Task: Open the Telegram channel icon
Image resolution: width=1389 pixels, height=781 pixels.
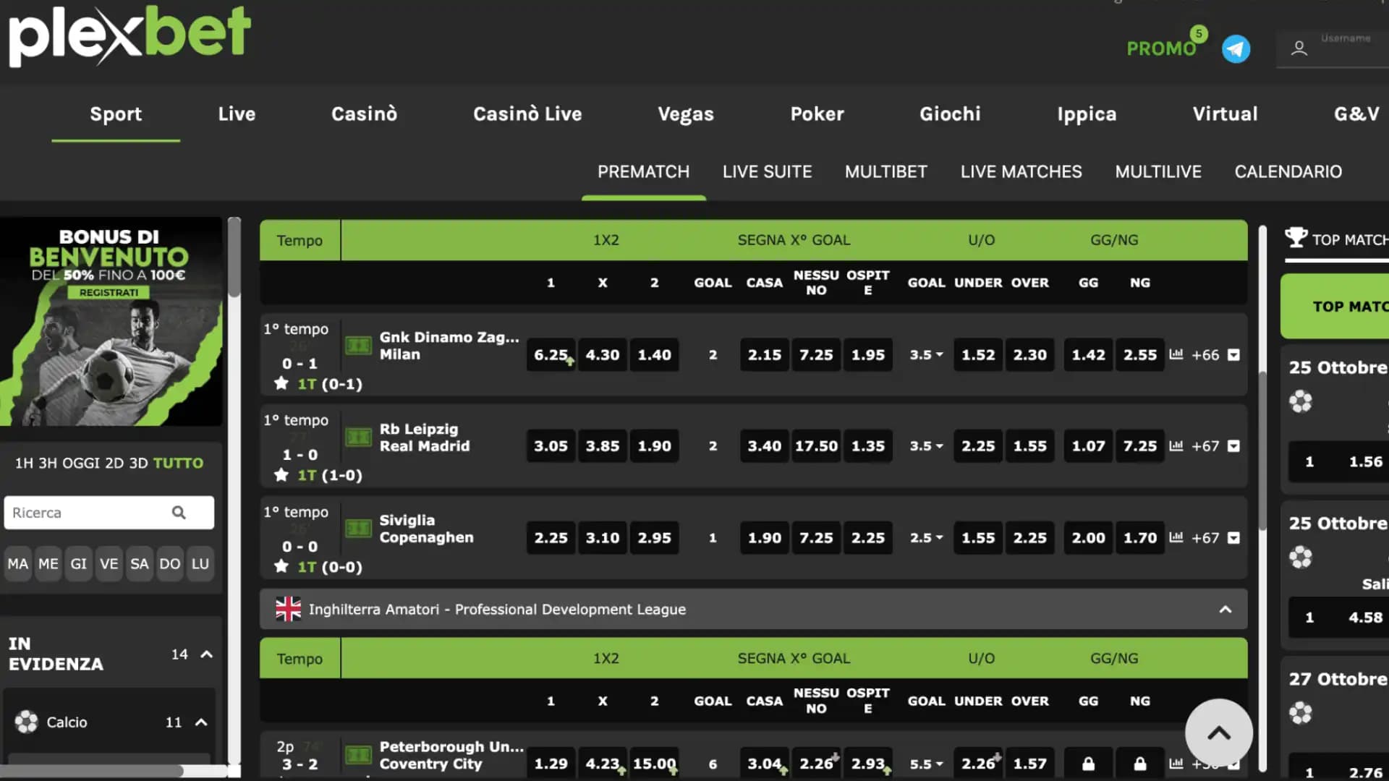Action: pos(1236,48)
